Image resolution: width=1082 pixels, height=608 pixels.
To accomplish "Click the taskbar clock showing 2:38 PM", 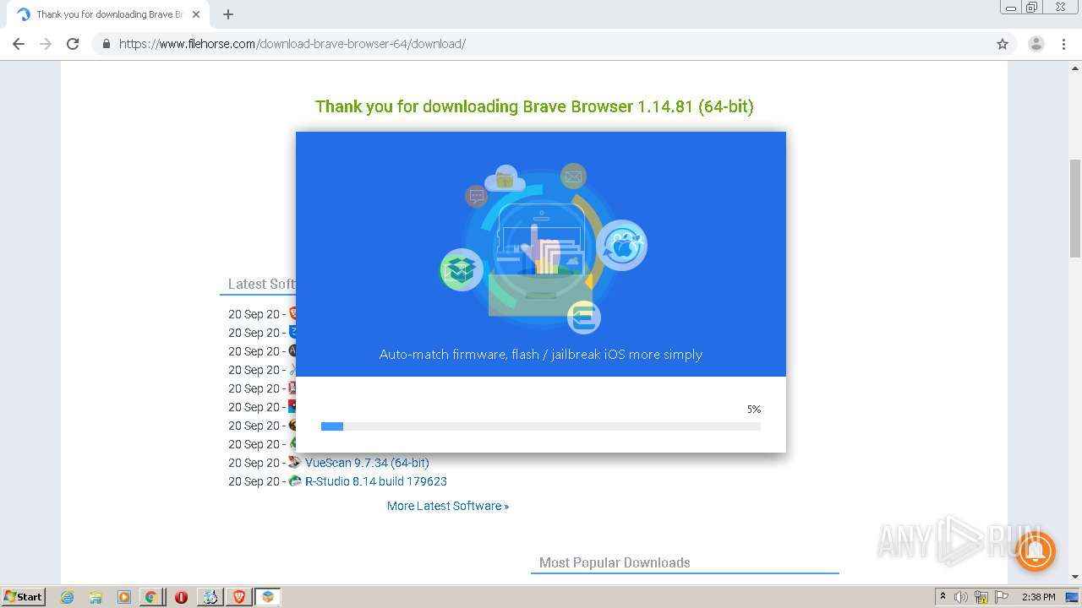I will click(1039, 597).
